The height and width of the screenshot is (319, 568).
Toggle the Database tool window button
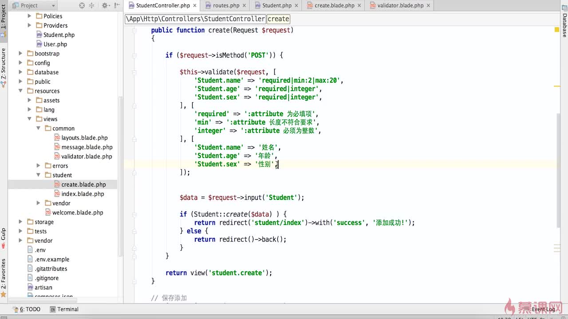coord(564,22)
